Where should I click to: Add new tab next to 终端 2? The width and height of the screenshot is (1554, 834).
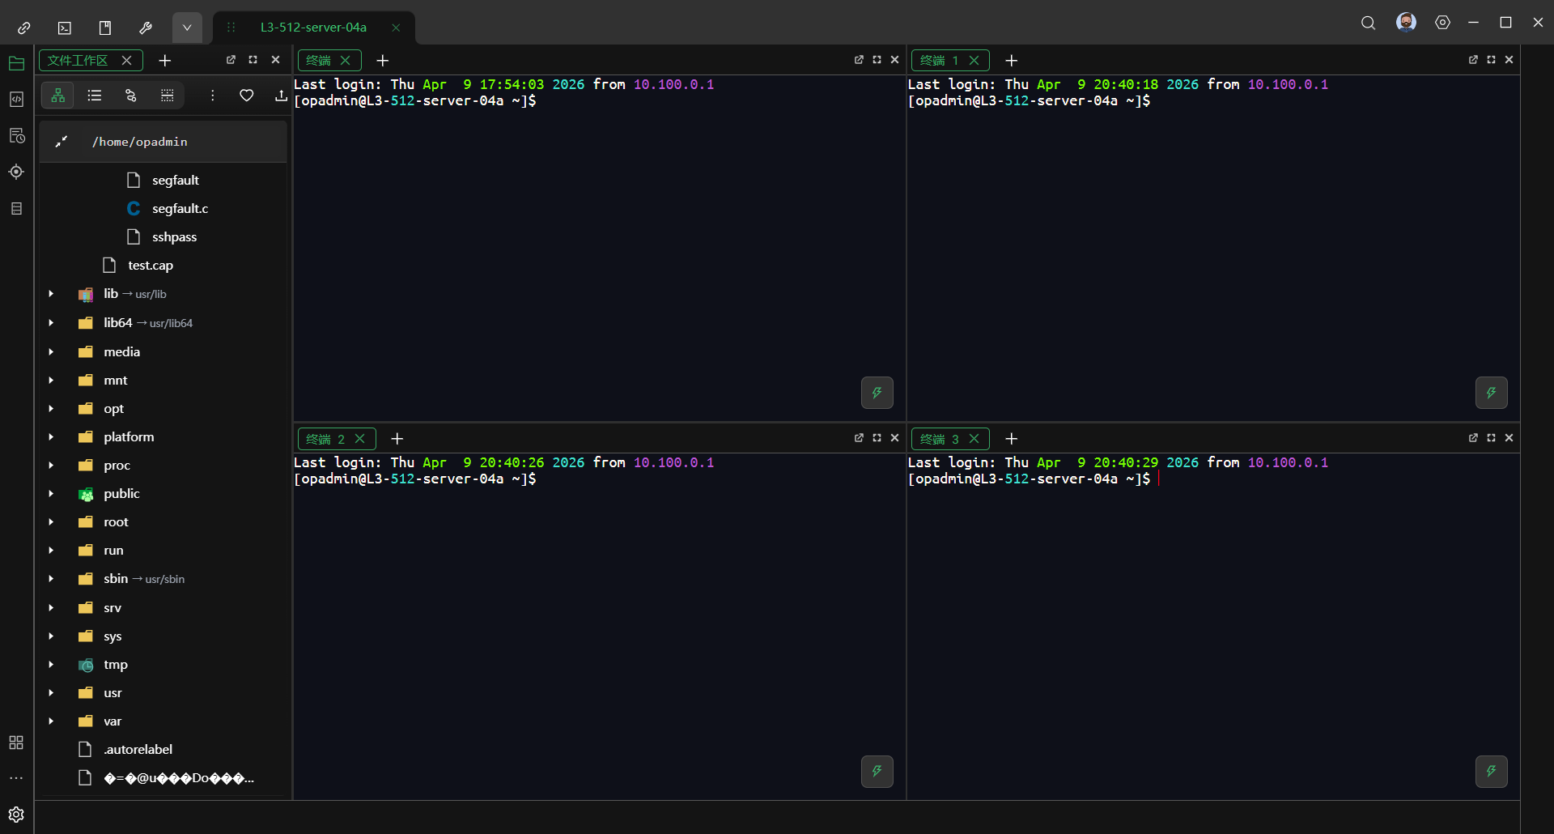click(397, 439)
